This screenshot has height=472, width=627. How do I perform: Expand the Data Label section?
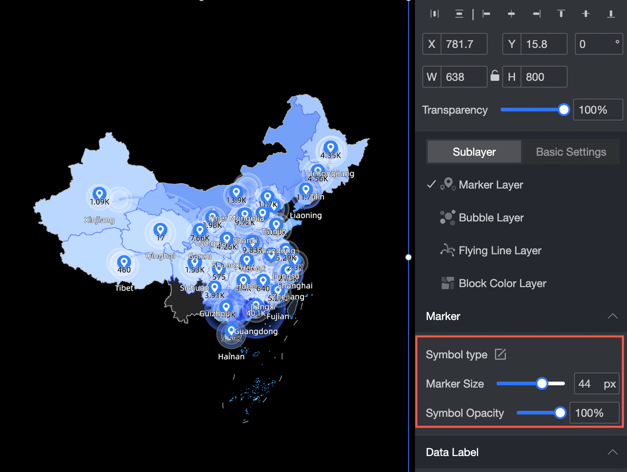click(x=613, y=452)
